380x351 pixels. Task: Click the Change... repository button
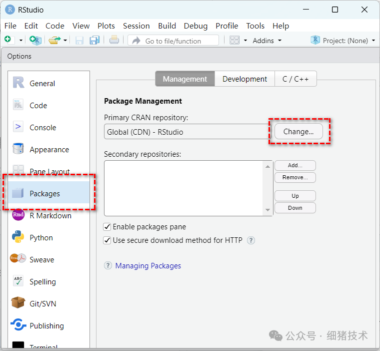(x=298, y=132)
